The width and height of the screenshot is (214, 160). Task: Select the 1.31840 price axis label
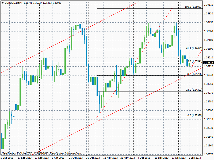coord(208,137)
